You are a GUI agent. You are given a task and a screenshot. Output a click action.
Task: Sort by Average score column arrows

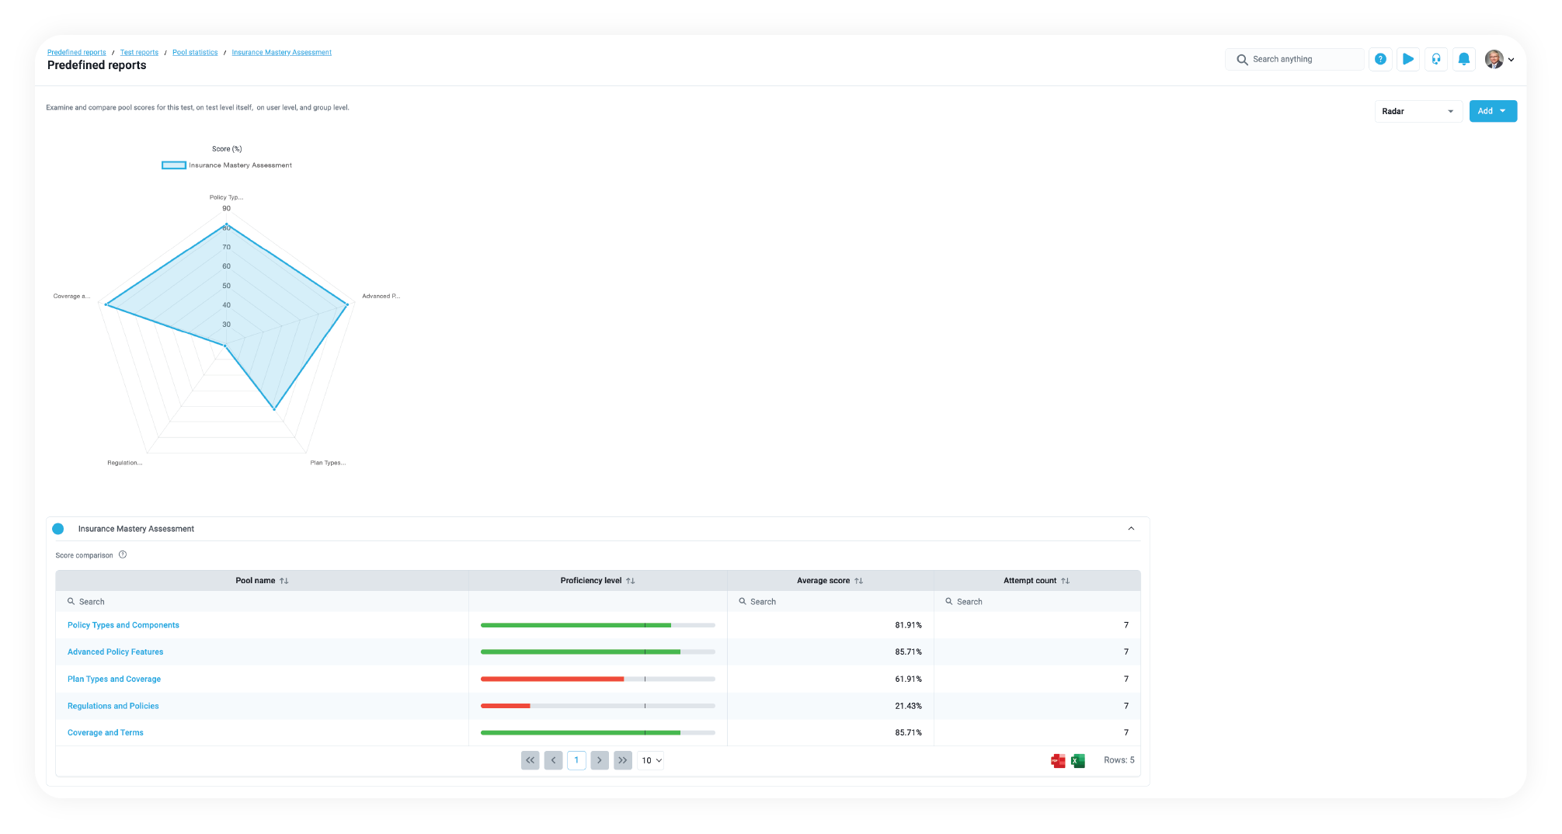pyautogui.click(x=858, y=581)
